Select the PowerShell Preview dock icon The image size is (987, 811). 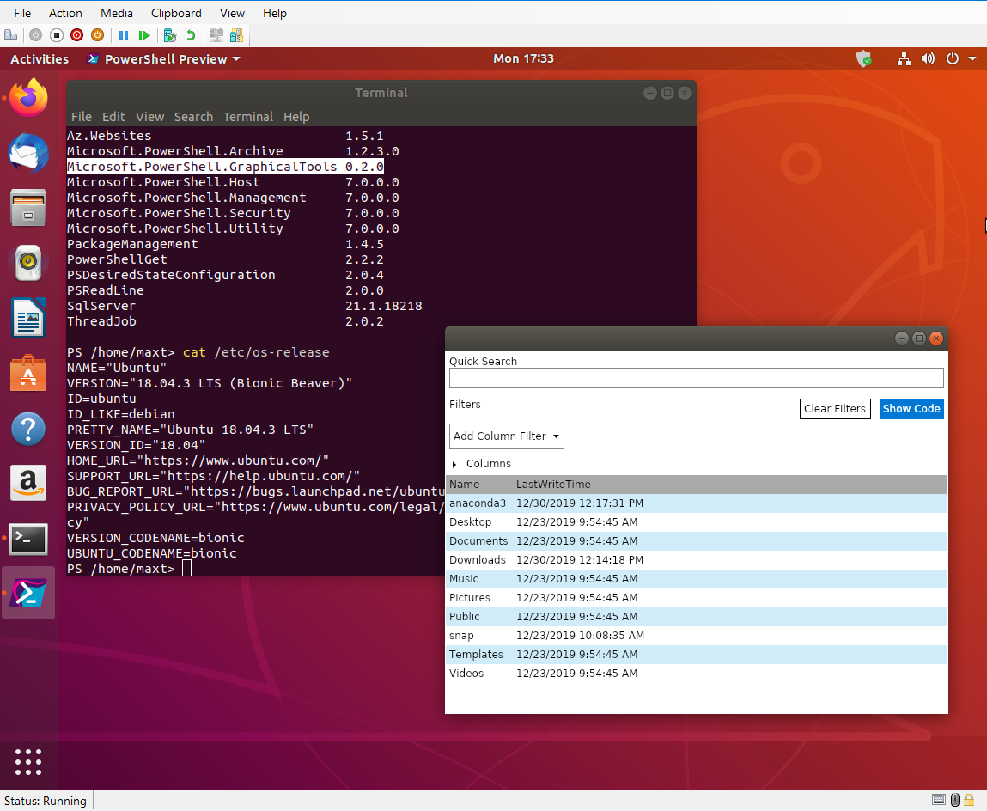coord(28,593)
